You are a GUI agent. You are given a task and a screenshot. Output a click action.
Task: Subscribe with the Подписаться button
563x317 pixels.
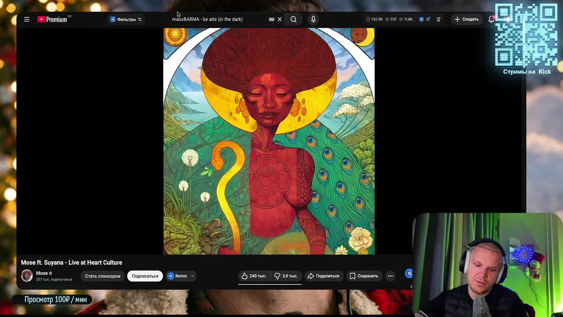click(x=145, y=276)
